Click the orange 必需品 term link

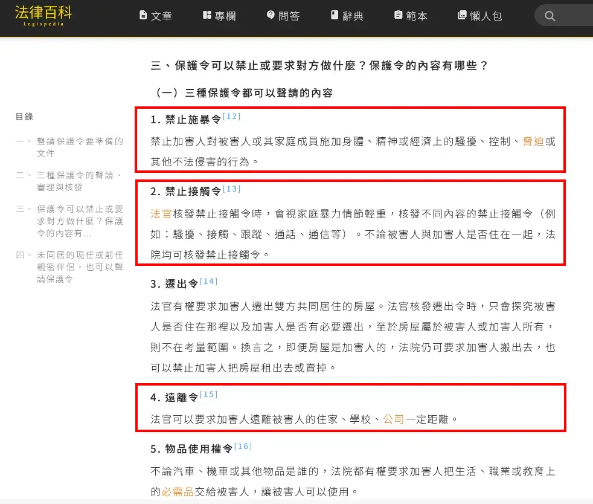click(178, 491)
